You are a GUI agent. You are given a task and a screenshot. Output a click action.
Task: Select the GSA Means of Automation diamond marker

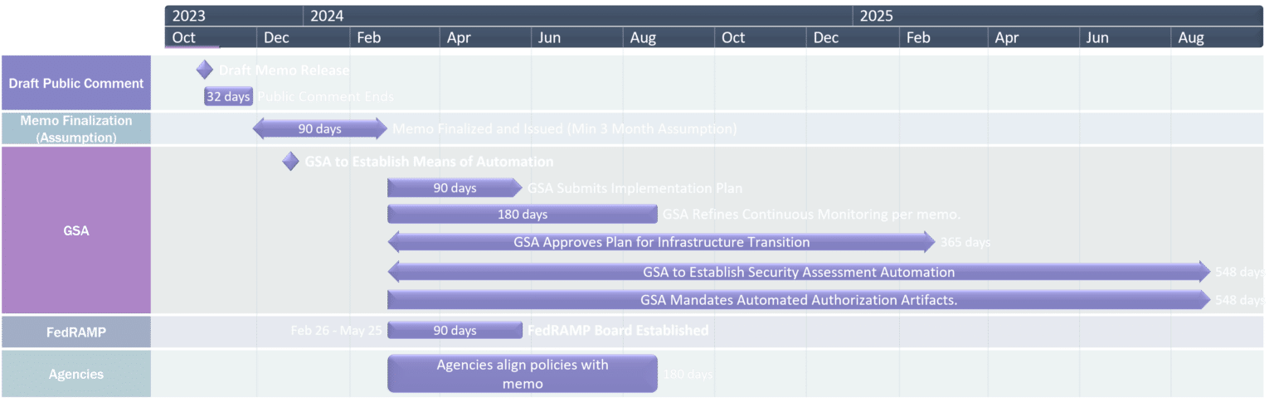290,162
